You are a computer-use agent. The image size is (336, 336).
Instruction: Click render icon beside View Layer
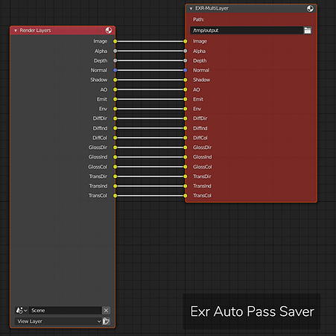click(106, 321)
